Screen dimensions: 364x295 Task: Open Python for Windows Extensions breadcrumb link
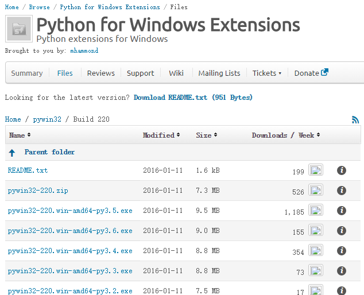[x=110, y=7]
